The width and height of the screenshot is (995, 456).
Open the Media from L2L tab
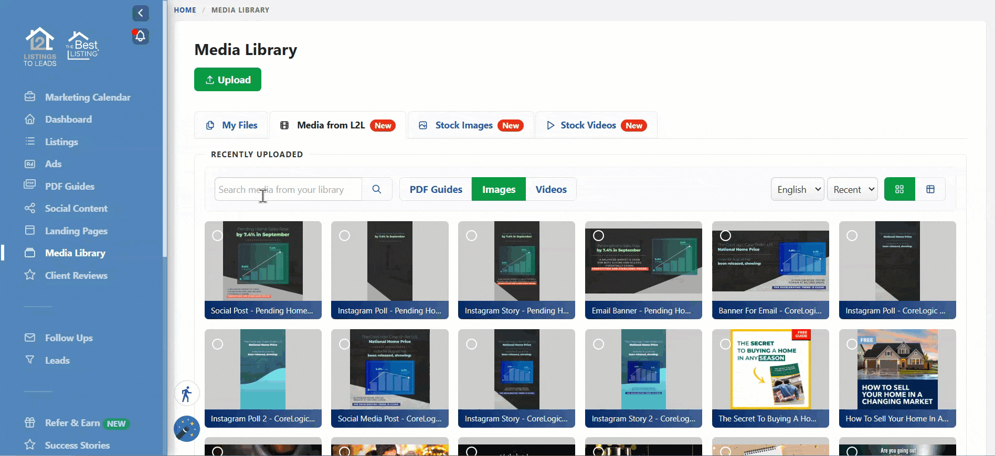coord(338,125)
